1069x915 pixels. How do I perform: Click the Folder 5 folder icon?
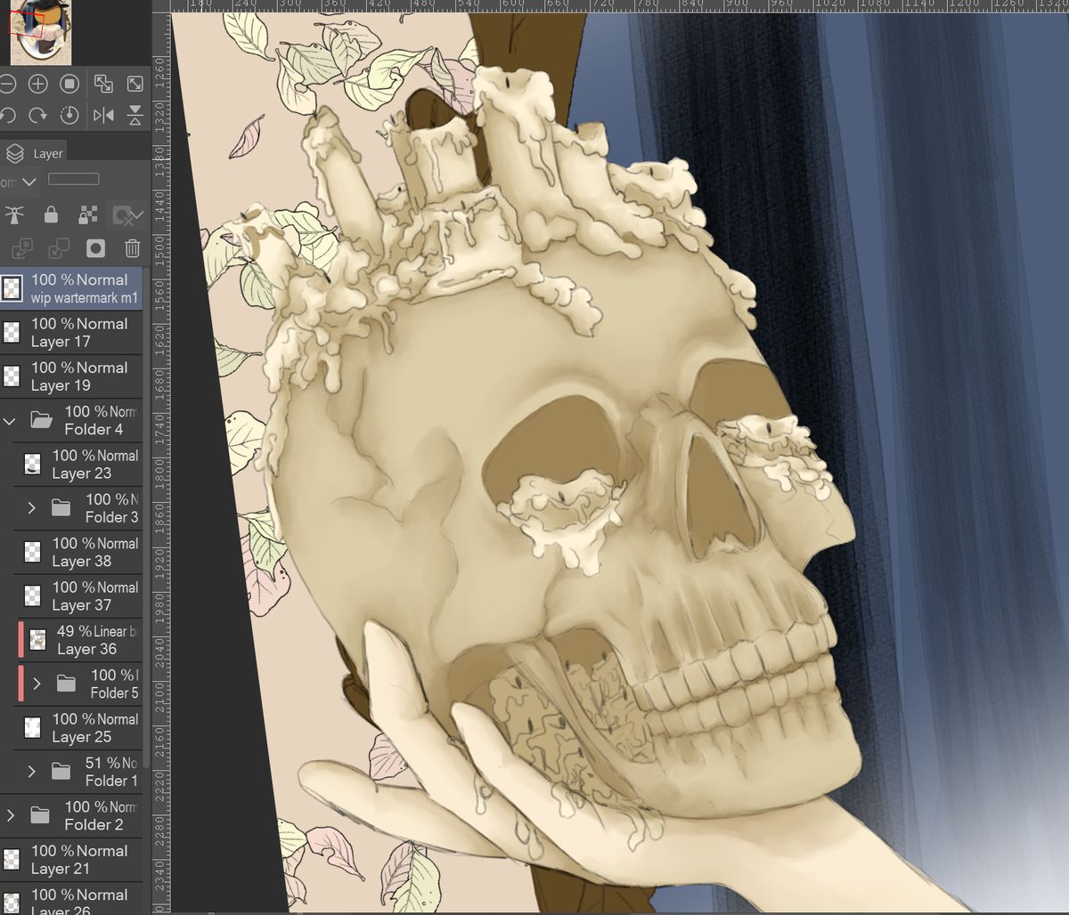(x=66, y=684)
